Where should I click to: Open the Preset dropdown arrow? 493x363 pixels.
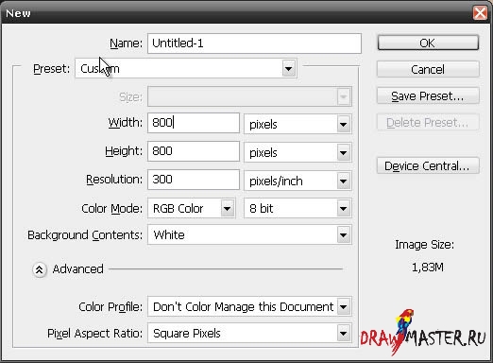pyautogui.click(x=288, y=68)
